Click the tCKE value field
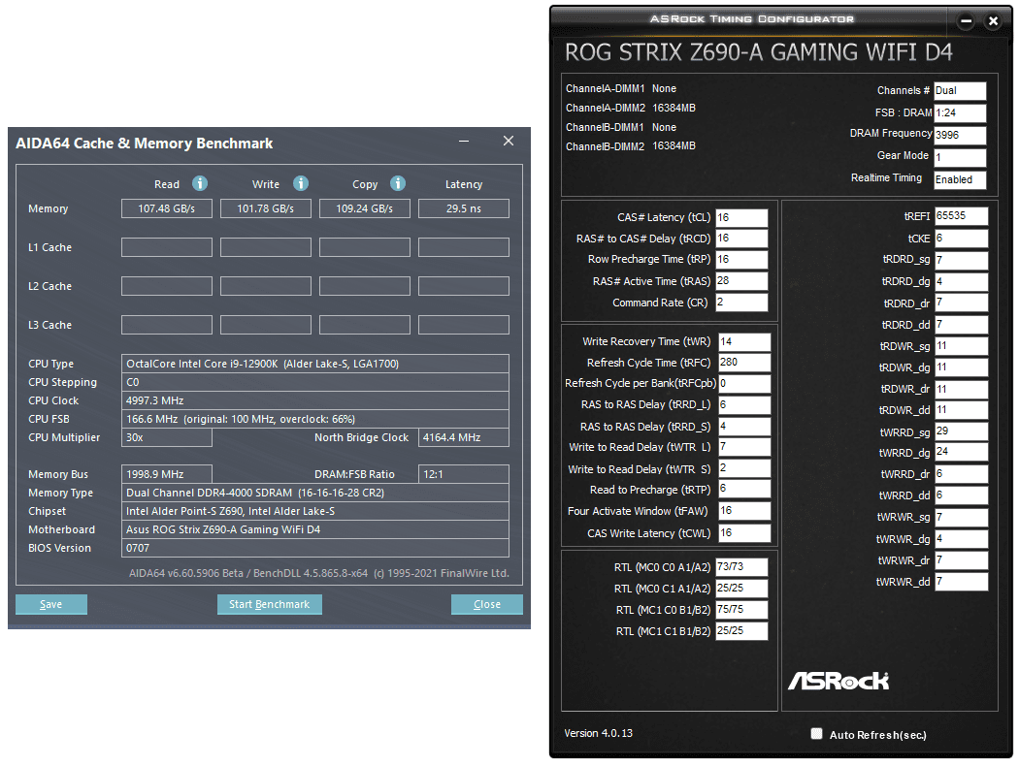This screenshot has width=1019, height=766. pyautogui.click(x=961, y=239)
